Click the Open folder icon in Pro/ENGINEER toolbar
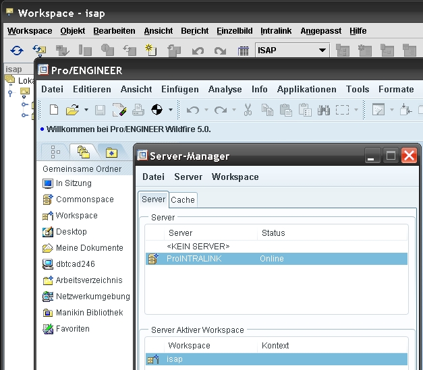This screenshot has width=423, height=370. 72,110
